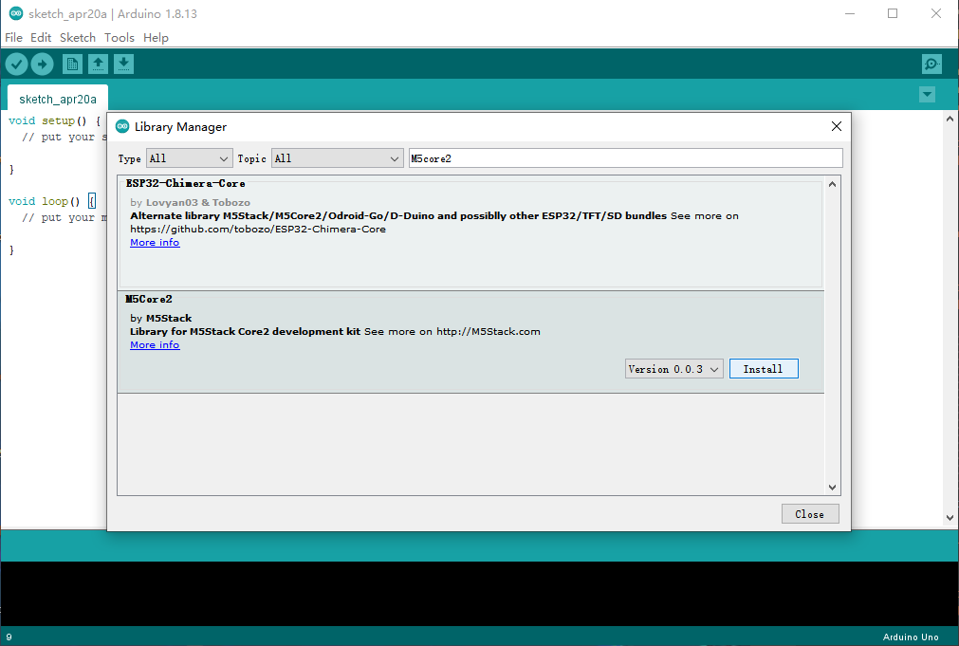Save sketch using the Save icon
This screenshot has width=959, height=646.
pos(123,64)
